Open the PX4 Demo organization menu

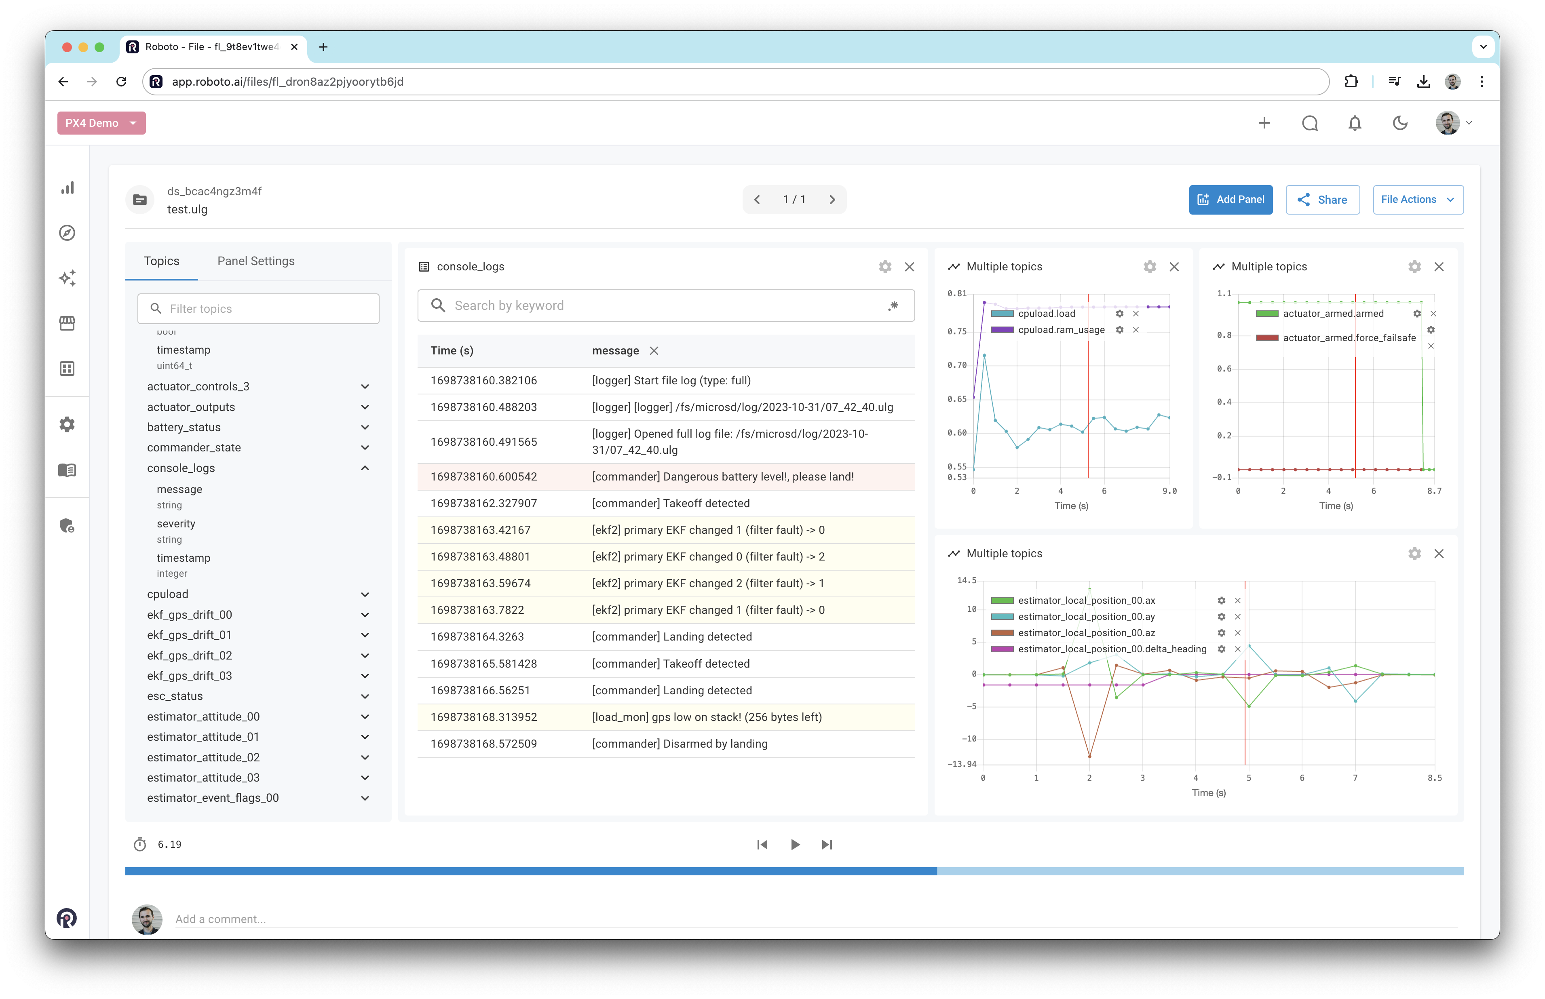pos(101,123)
